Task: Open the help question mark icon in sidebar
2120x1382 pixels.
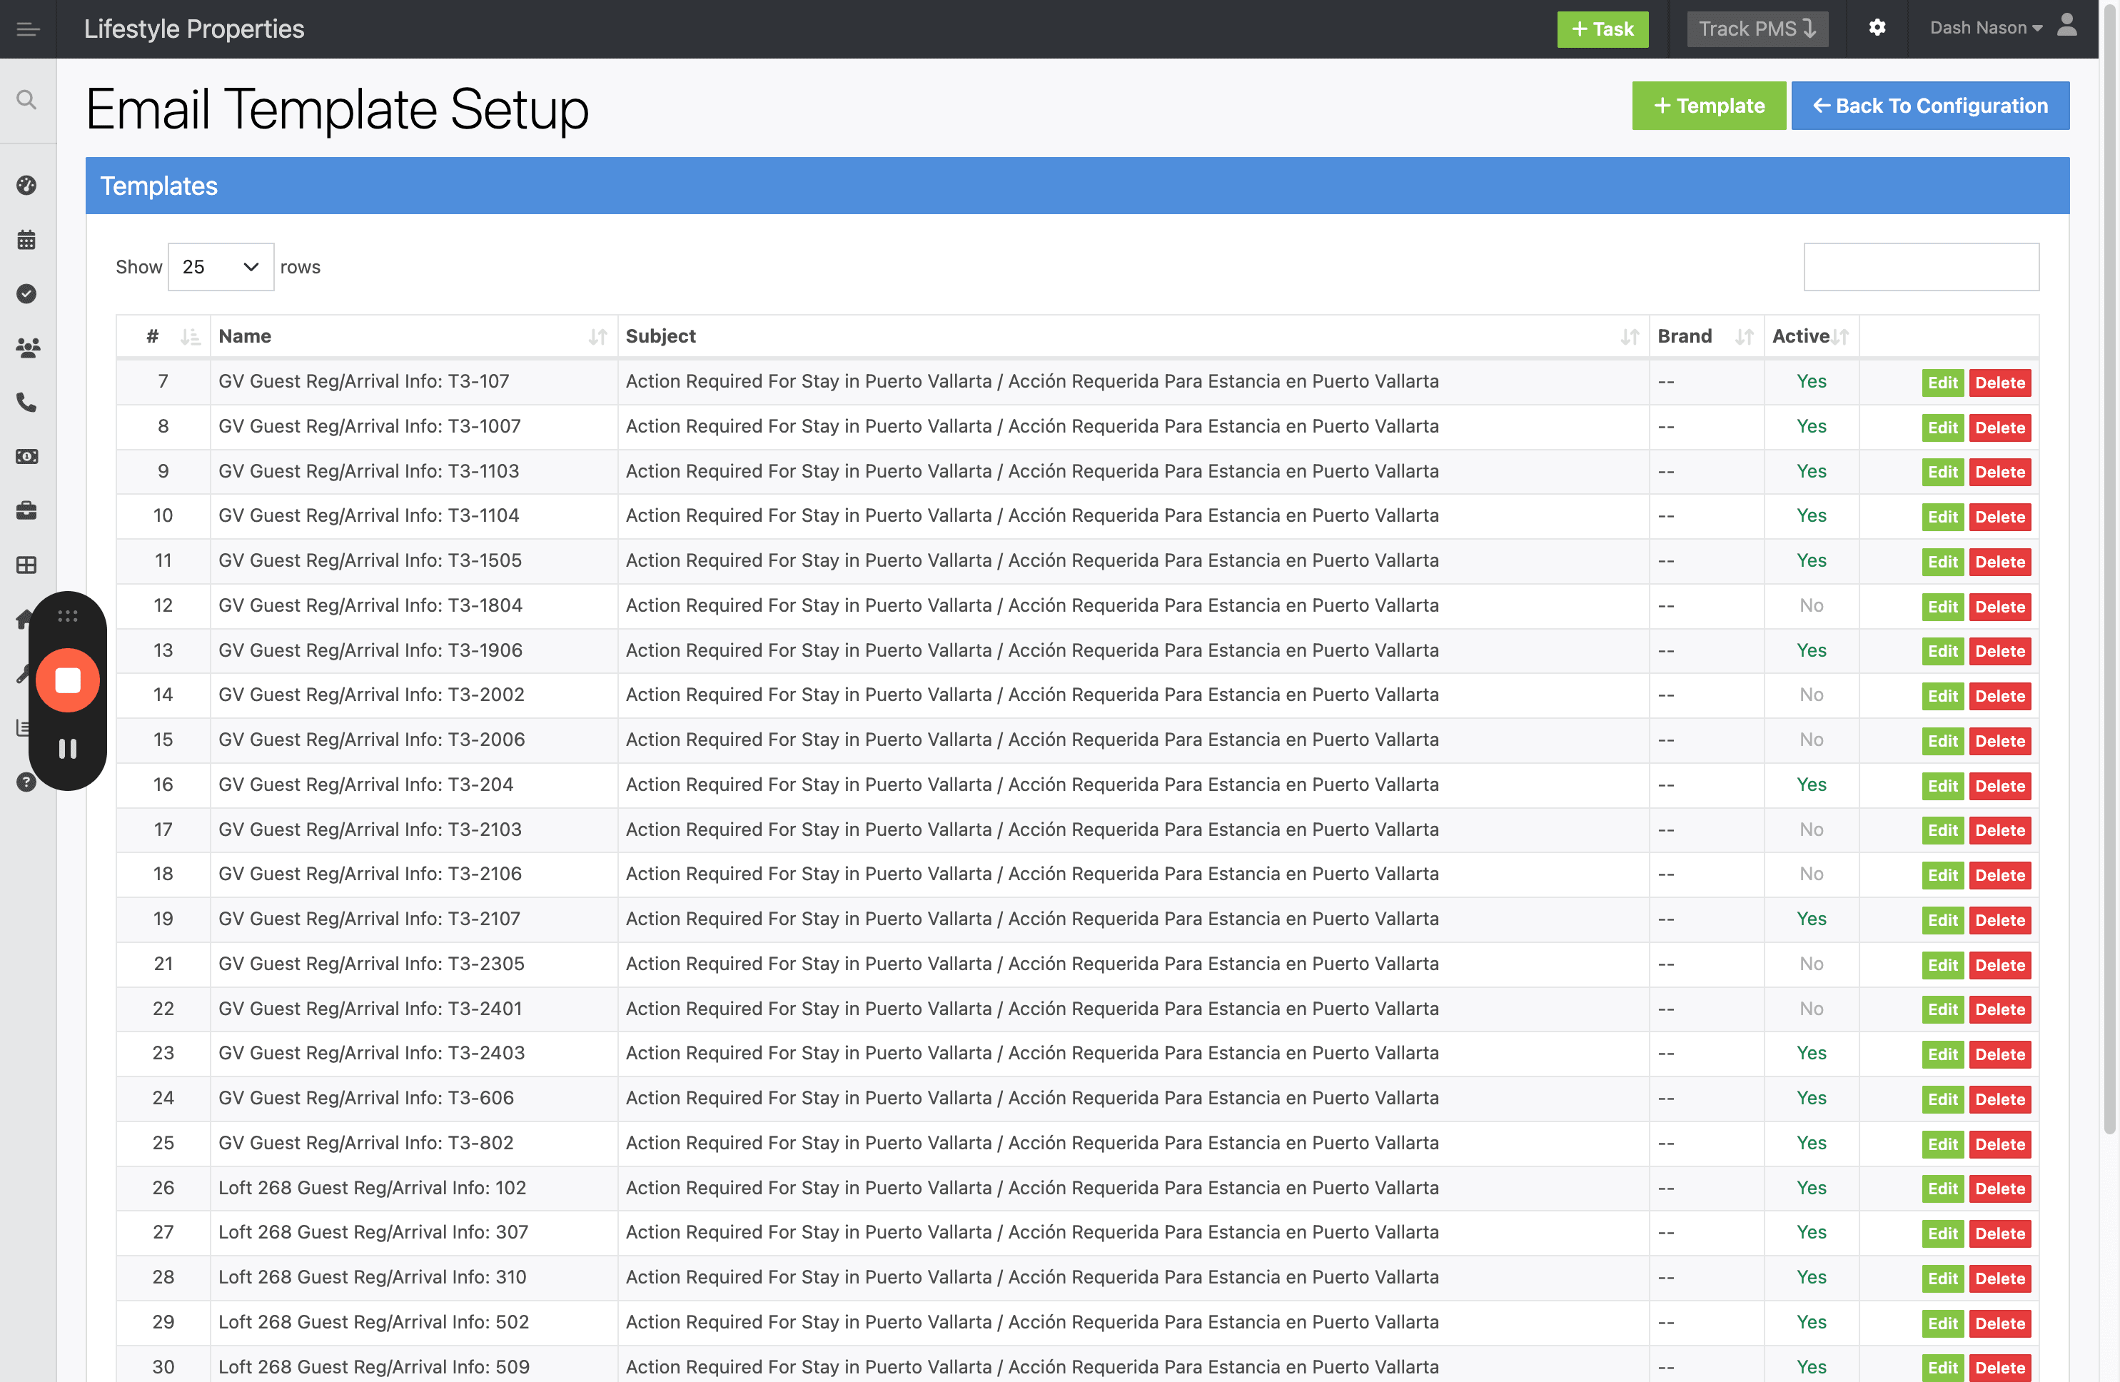Action: tap(26, 782)
